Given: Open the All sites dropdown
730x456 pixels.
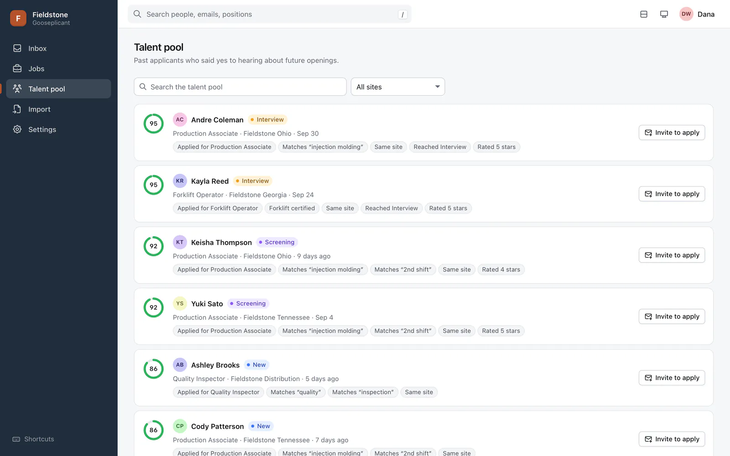Looking at the screenshot, I should click(398, 87).
